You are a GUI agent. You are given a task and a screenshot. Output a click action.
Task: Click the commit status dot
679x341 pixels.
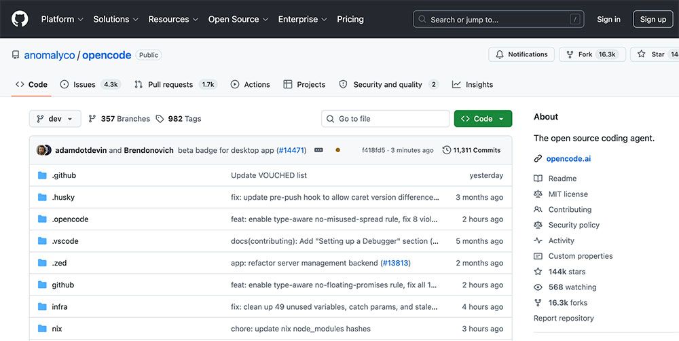coord(337,150)
